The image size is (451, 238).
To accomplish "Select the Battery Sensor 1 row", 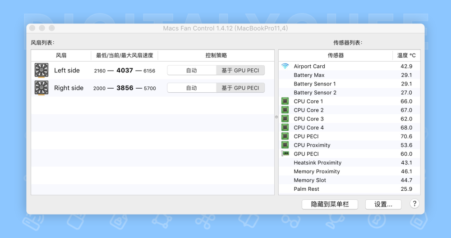I will pyautogui.click(x=350, y=84).
